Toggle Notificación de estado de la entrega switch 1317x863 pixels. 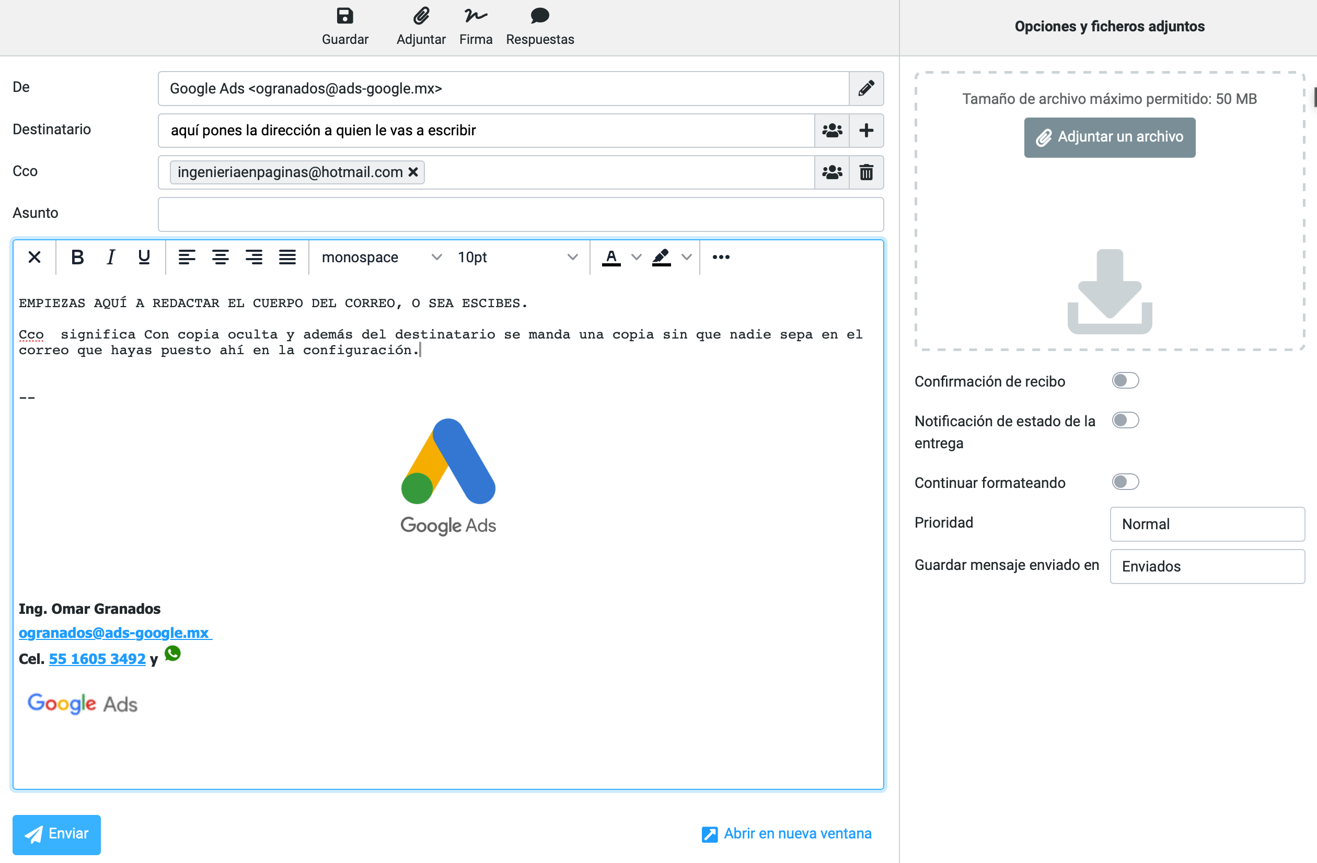1126,421
